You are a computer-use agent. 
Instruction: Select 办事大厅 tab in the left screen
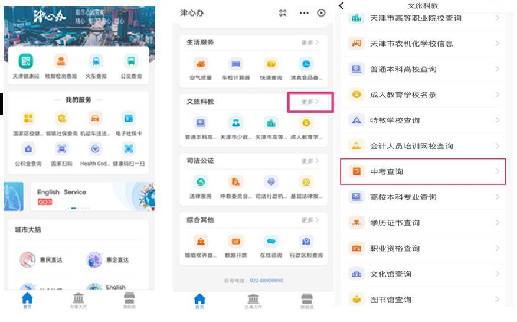coord(78,301)
